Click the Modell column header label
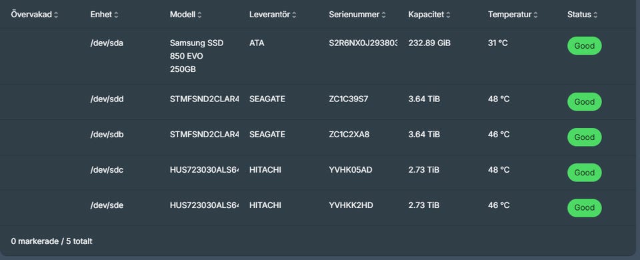Viewport: 640px width, 260px height. [x=183, y=15]
